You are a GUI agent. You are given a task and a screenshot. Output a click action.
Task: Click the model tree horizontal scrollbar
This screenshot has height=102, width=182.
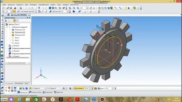click(18, 63)
